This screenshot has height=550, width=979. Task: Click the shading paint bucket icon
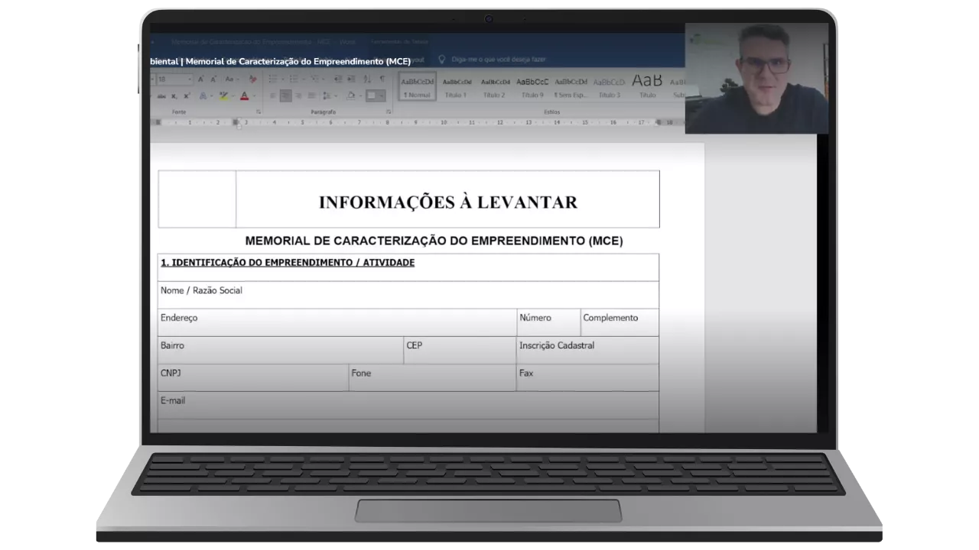coord(350,96)
